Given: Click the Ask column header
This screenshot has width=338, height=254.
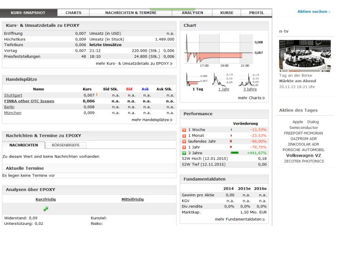Looking at the screenshot, I should click(145, 89).
